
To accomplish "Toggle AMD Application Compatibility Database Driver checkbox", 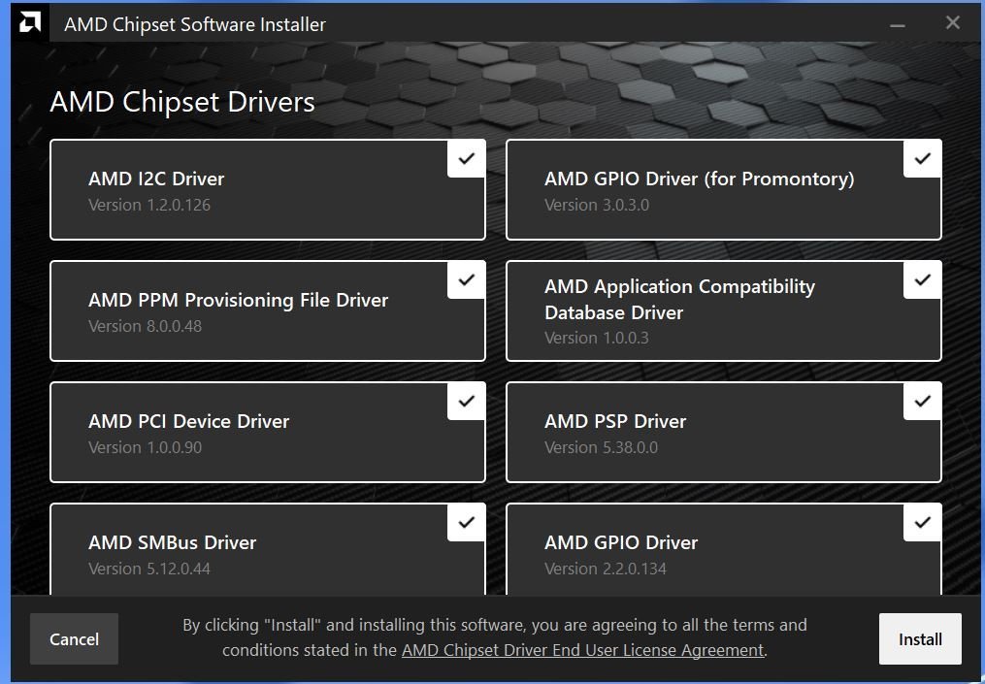I will click(x=922, y=280).
